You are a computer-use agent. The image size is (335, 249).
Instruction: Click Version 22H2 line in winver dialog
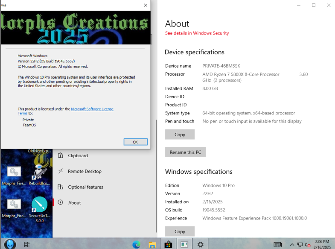click(x=46, y=61)
